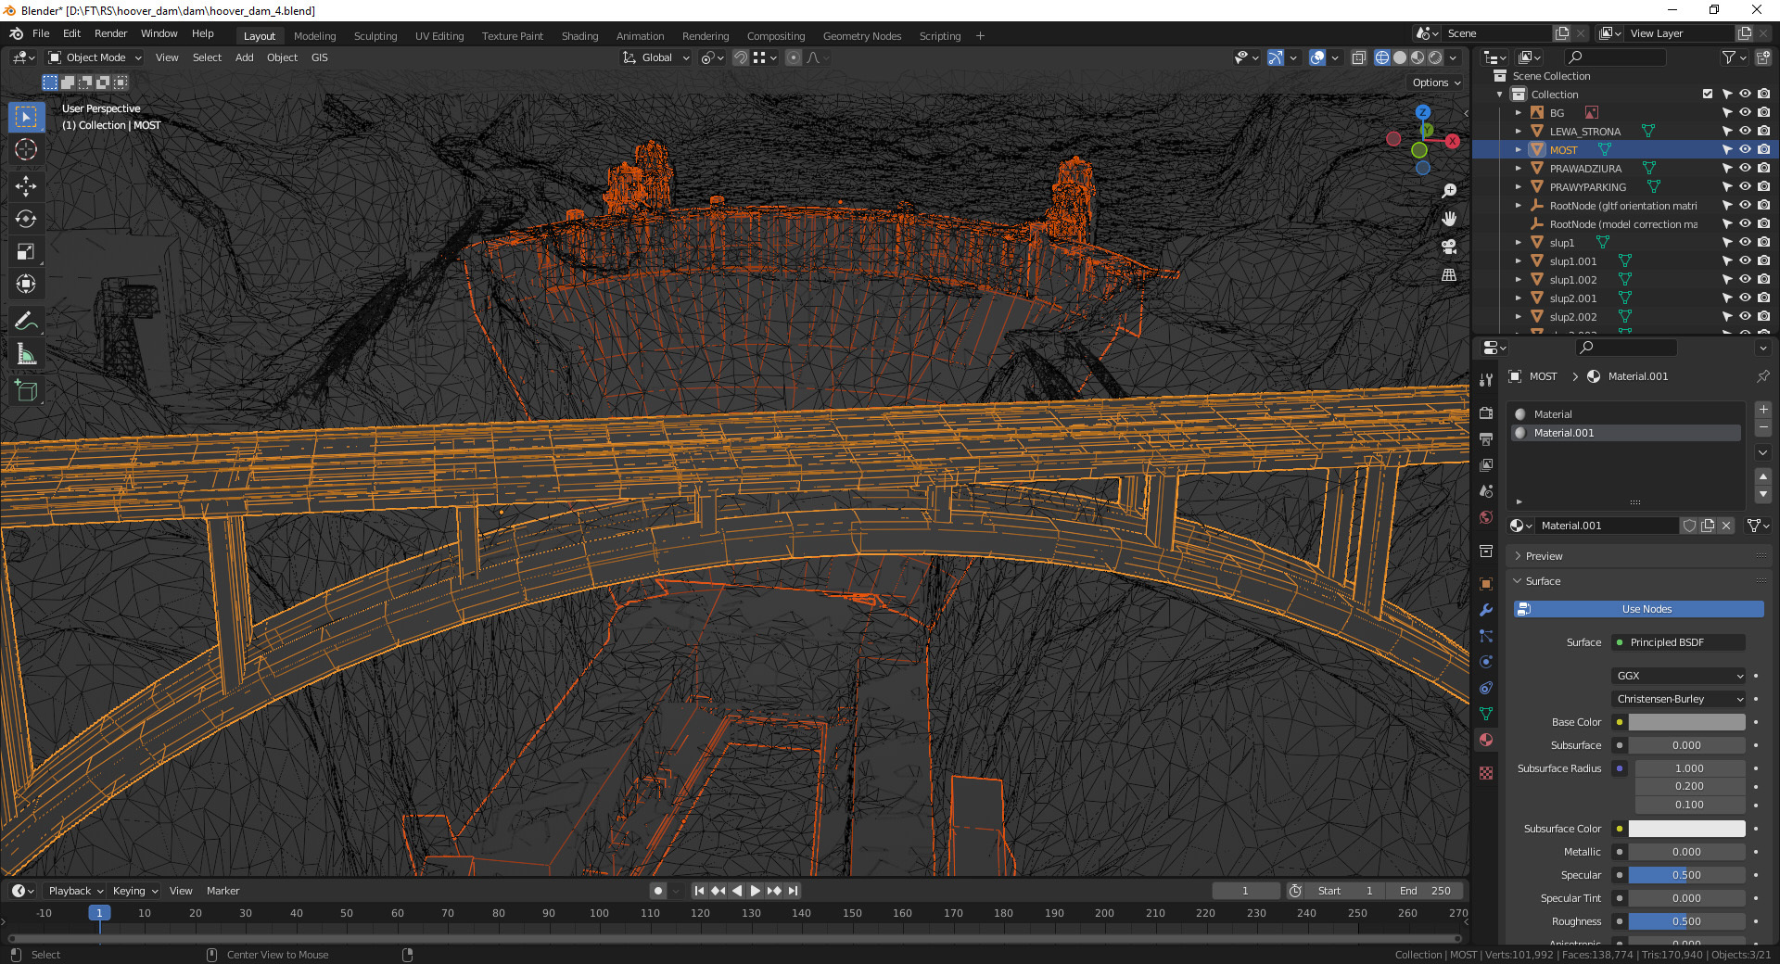
Task: Switch to the Sculpting workspace tab
Action: click(x=375, y=36)
